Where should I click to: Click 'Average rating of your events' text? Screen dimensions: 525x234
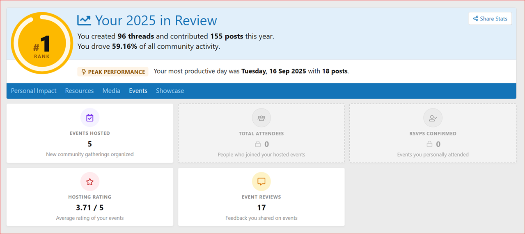tap(90, 218)
